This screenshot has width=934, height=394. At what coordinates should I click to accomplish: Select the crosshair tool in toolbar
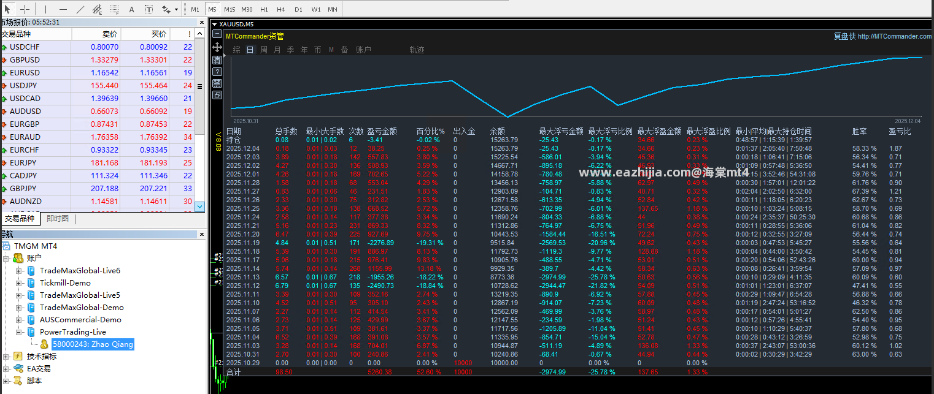[x=25, y=9]
